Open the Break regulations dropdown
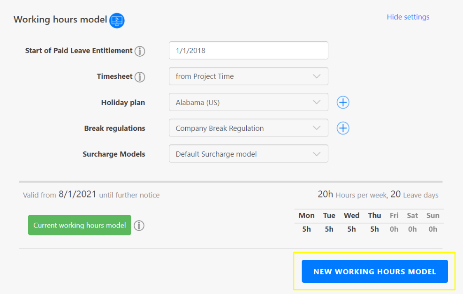Image resolution: width=463 pixels, height=294 pixels. (x=248, y=128)
